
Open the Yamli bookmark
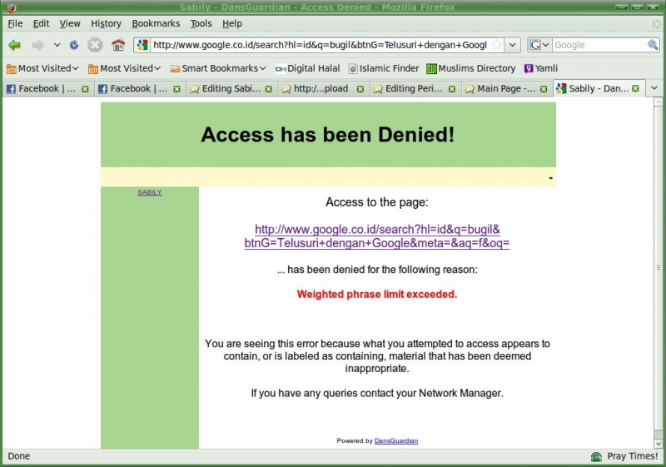540,68
